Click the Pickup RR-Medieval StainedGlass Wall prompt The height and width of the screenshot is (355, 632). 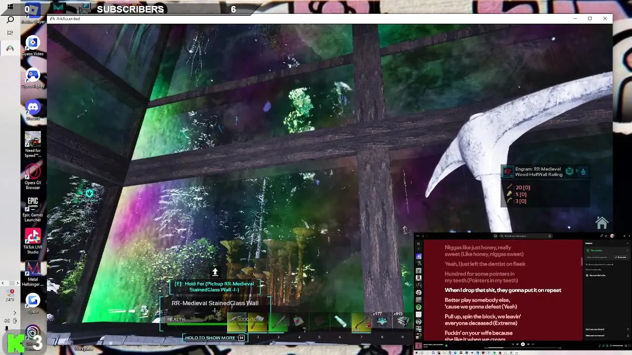[x=214, y=287]
